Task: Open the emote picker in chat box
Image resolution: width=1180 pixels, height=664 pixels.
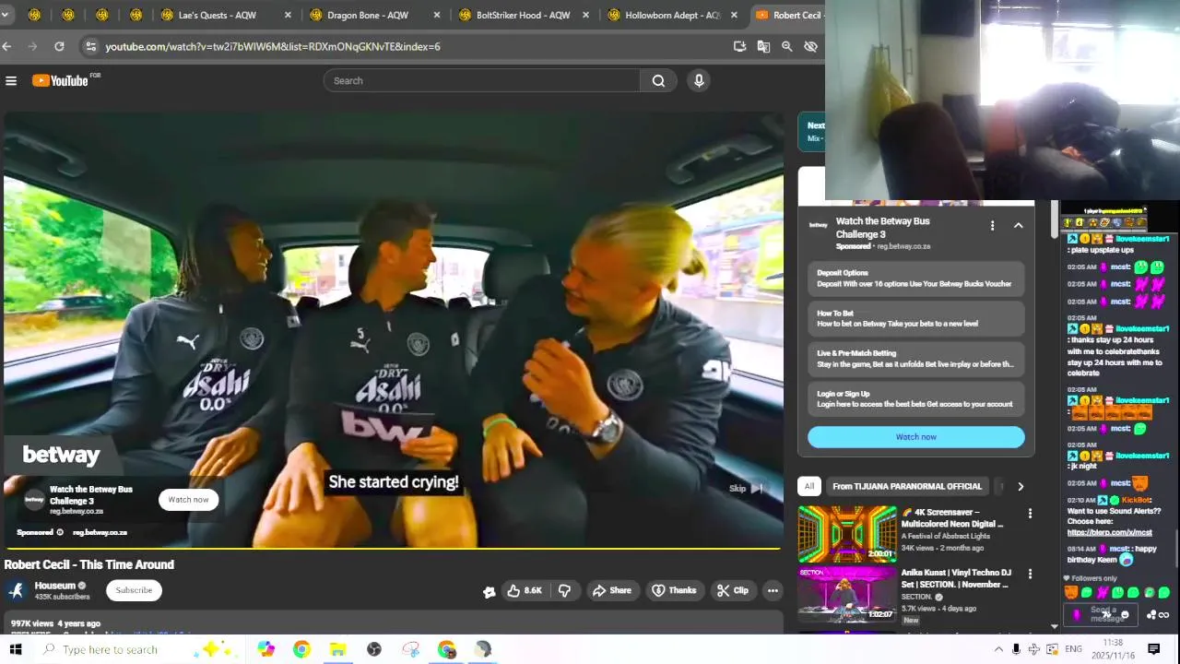Action: 1124,615
